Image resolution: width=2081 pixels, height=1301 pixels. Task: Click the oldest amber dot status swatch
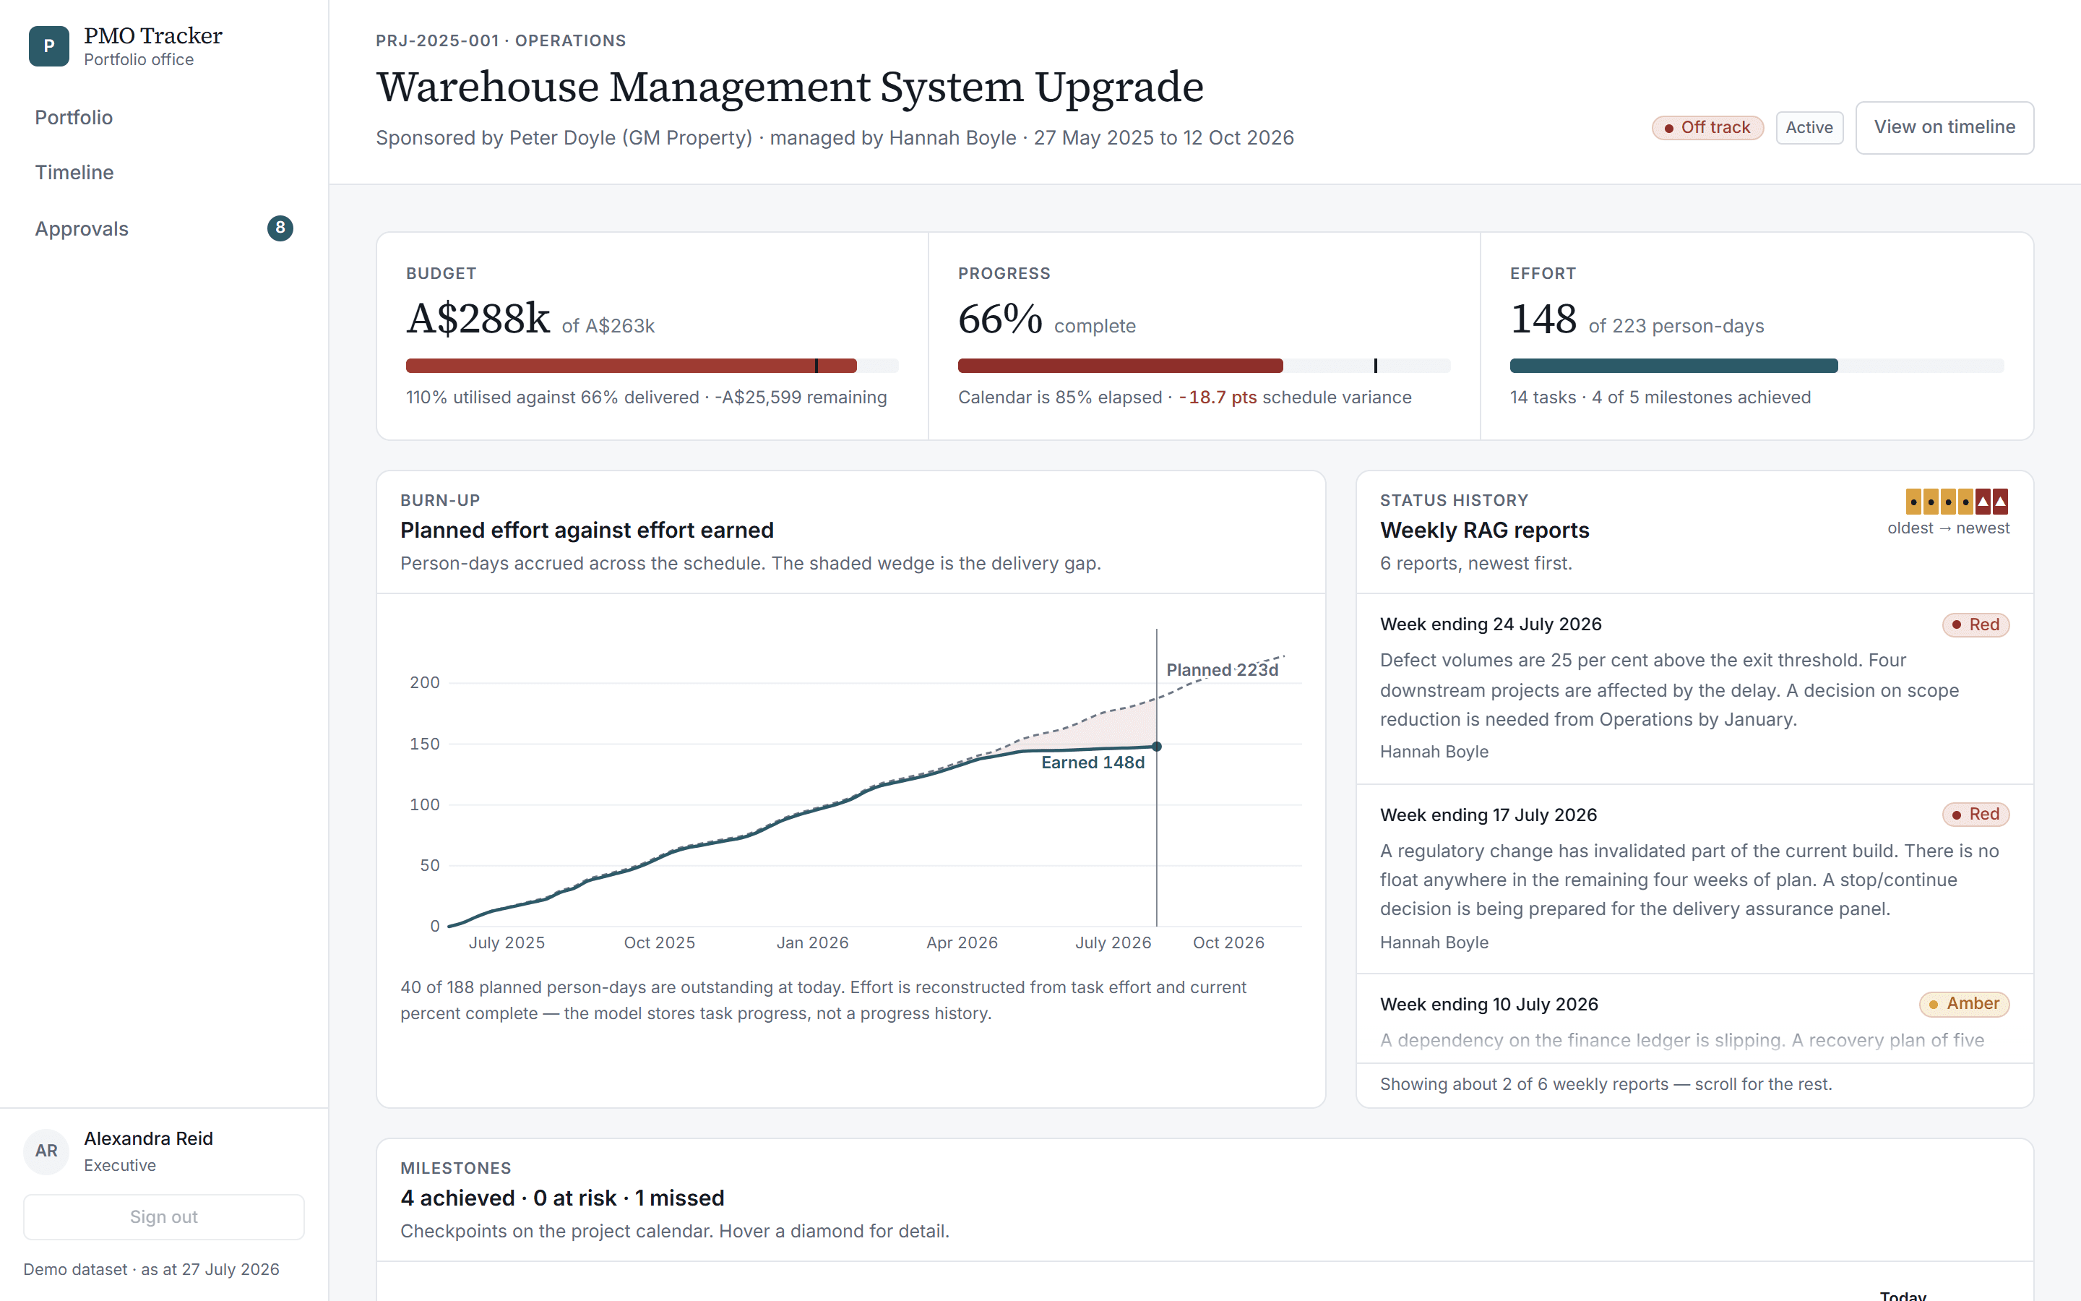[x=1913, y=501]
